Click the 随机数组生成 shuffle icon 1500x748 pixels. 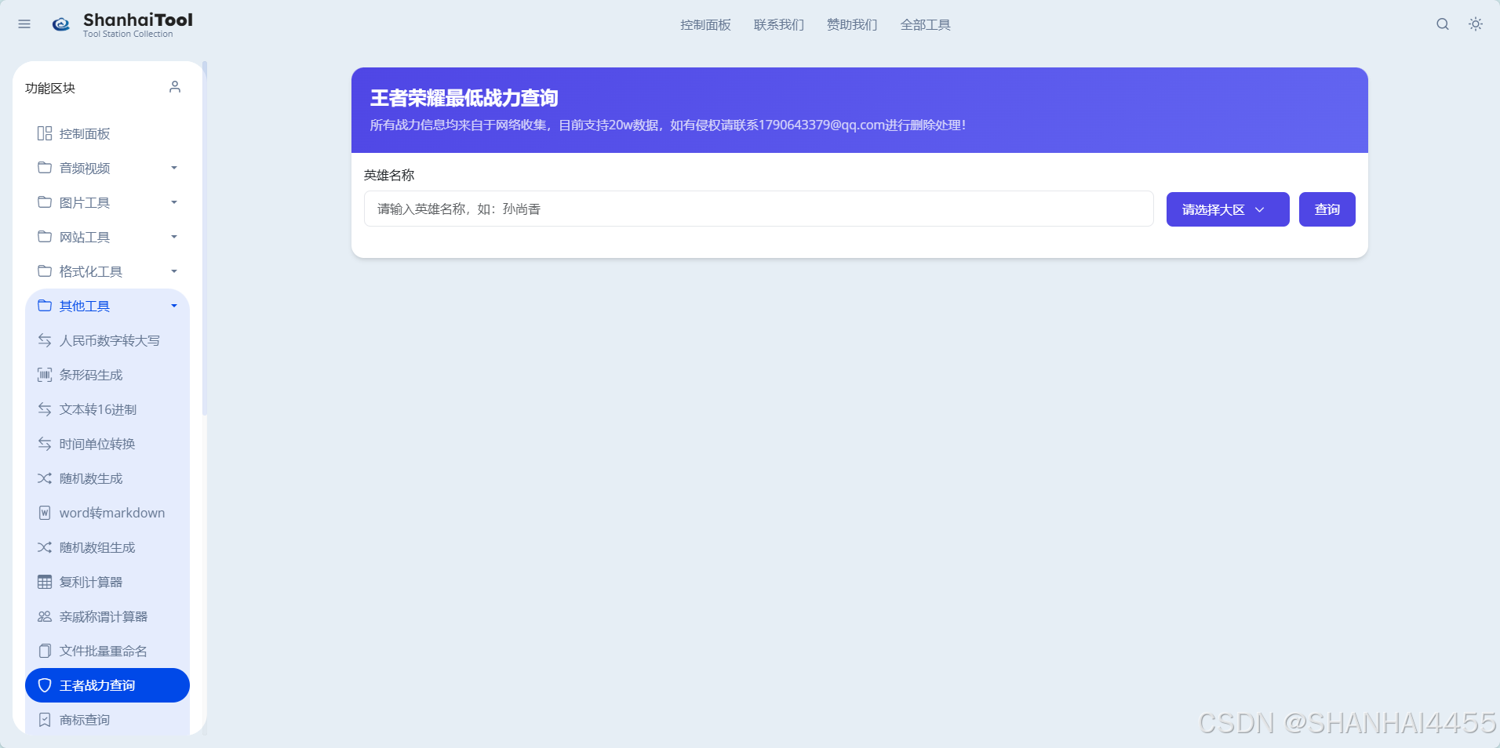pyautogui.click(x=45, y=547)
